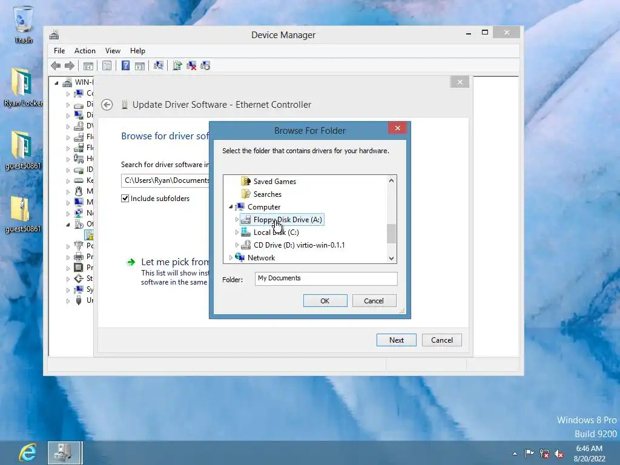Select the USB controllers plug icon
620x465 pixels.
pos(79,300)
